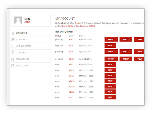Click the 'rejected' status text
Screen dimensions: 156x116
[x=59, y=46]
